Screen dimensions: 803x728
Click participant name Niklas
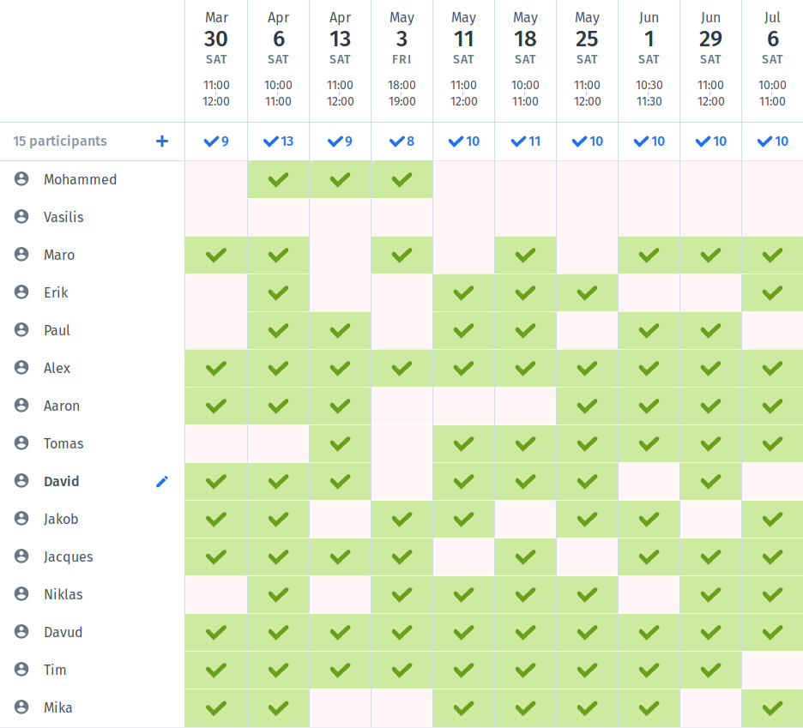coord(63,595)
